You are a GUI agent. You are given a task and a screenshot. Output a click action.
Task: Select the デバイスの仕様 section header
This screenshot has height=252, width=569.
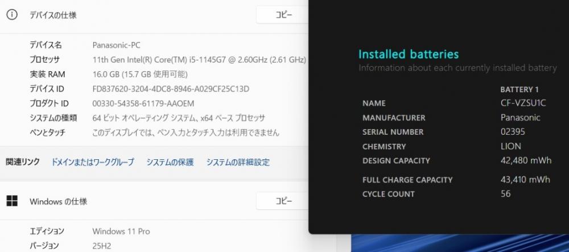pyautogui.click(x=53, y=15)
